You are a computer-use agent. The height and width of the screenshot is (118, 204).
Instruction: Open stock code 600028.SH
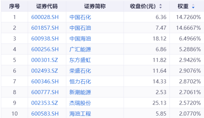click(45, 17)
